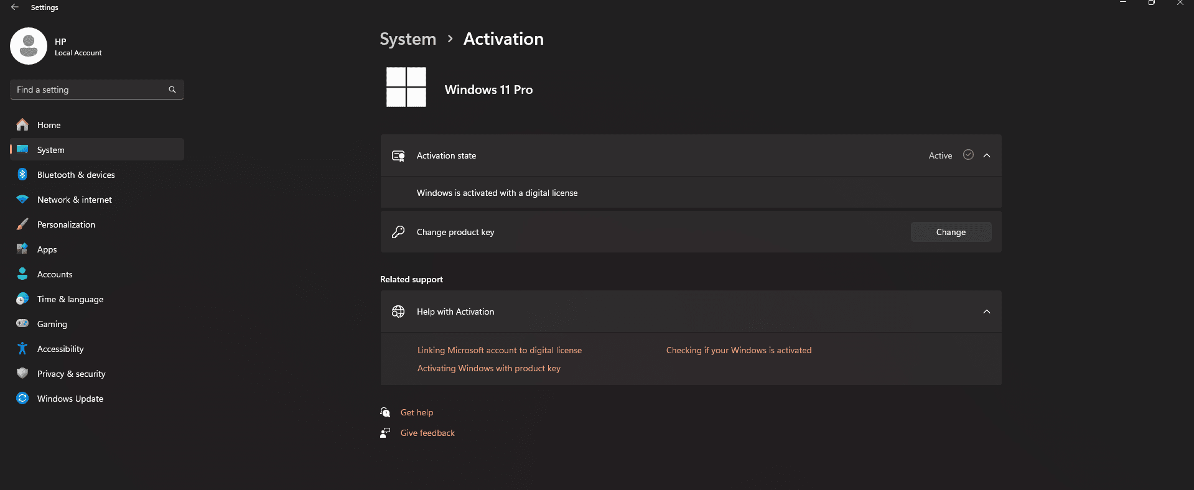Click System in the breadcrumb
The height and width of the screenshot is (490, 1194).
click(408, 39)
